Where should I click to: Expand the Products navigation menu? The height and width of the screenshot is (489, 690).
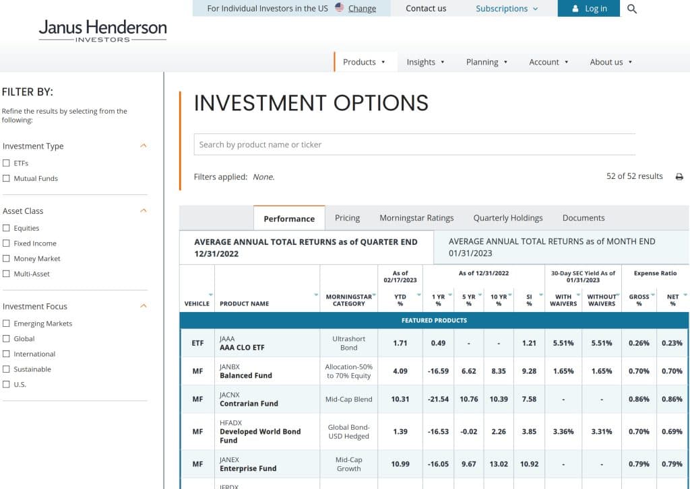[364, 62]
